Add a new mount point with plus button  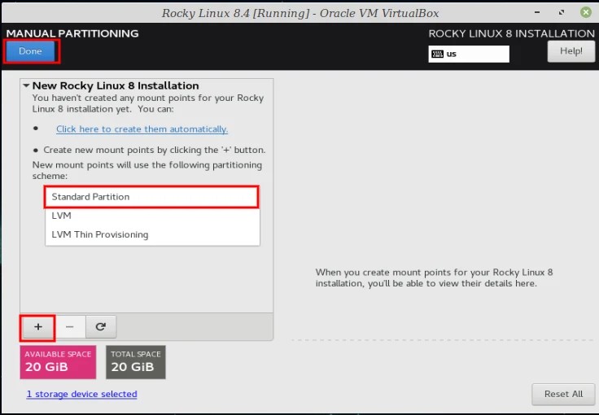point(37,327)
